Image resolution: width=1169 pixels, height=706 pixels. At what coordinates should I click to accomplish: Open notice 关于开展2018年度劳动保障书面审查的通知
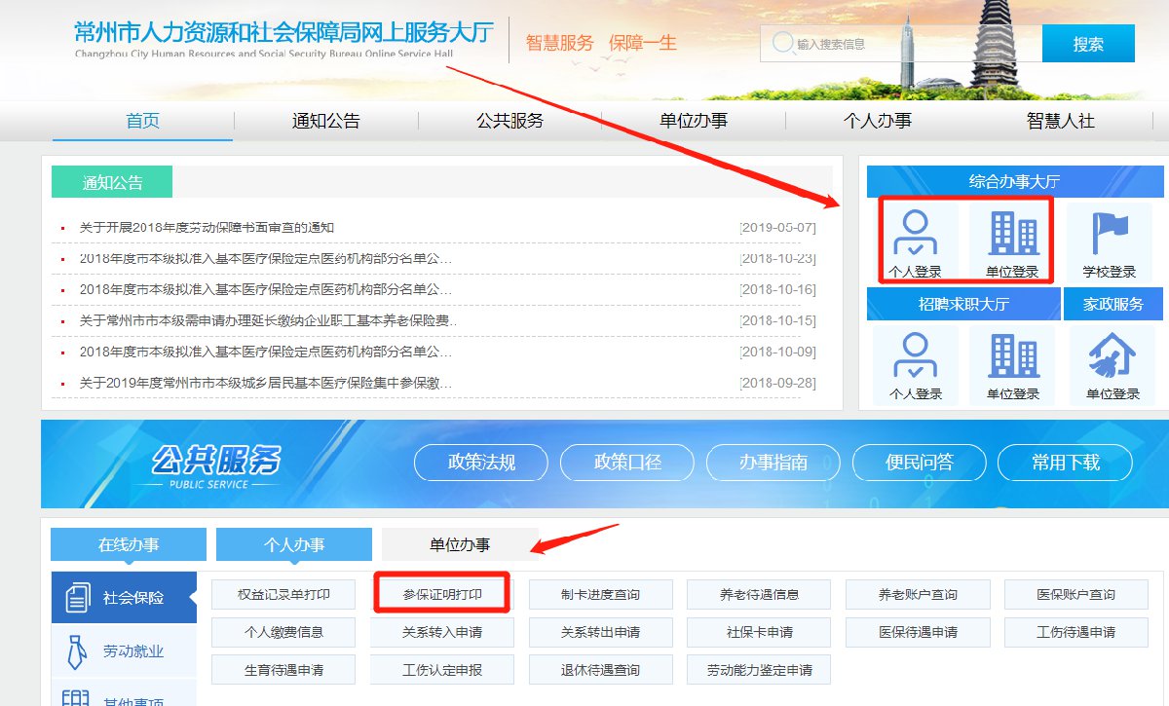pyautogui.click(x=207, y=228)
